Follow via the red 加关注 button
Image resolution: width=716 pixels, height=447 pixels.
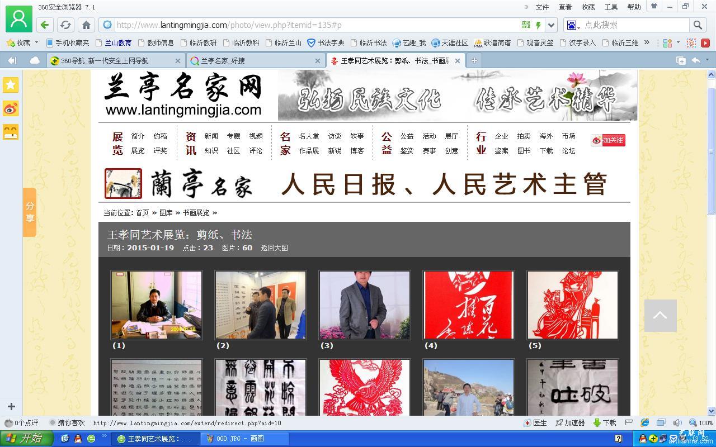click(x=608, y=140)
